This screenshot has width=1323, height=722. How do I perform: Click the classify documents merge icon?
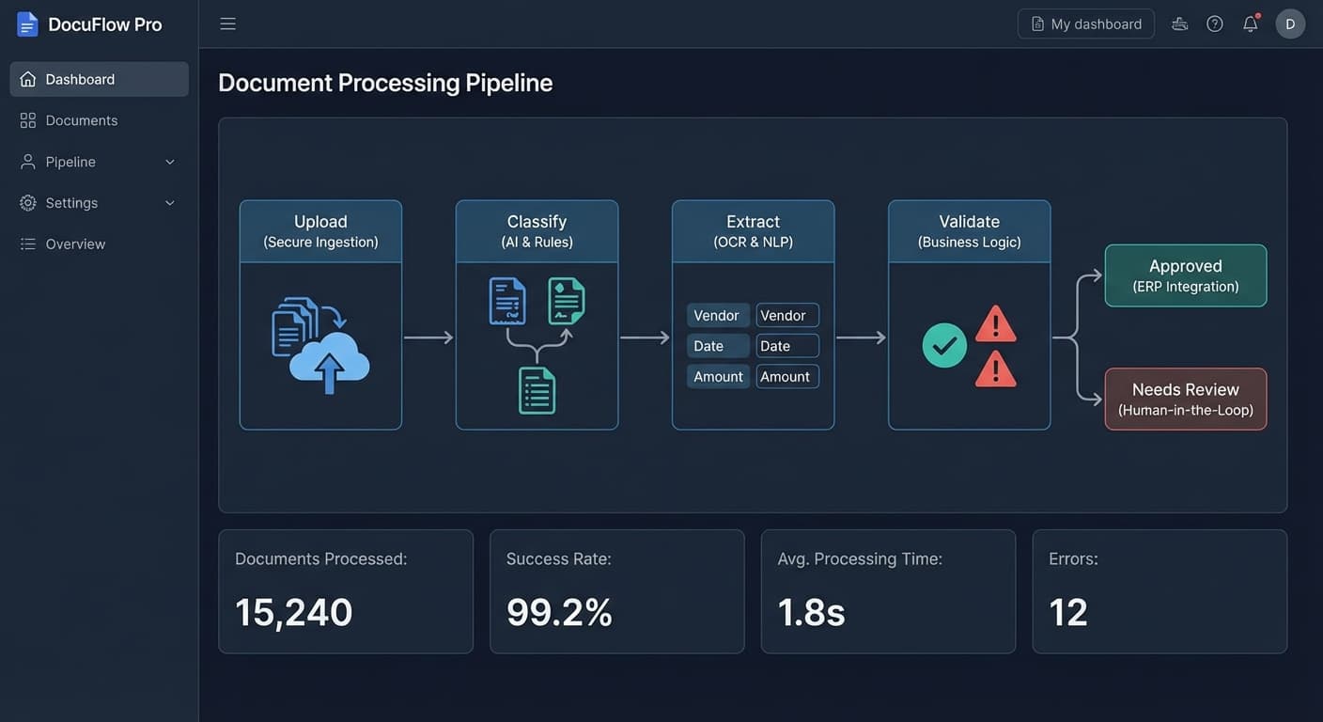coord(537,345)
